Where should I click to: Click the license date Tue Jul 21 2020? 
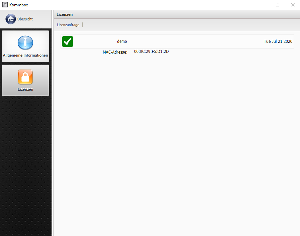pyautogui.click(x=278, y=42)
